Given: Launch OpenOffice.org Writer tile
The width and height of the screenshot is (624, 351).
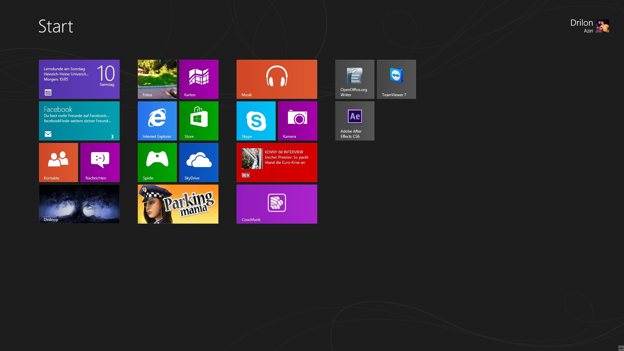Looking at the screenshot, I should click(355, 79).
